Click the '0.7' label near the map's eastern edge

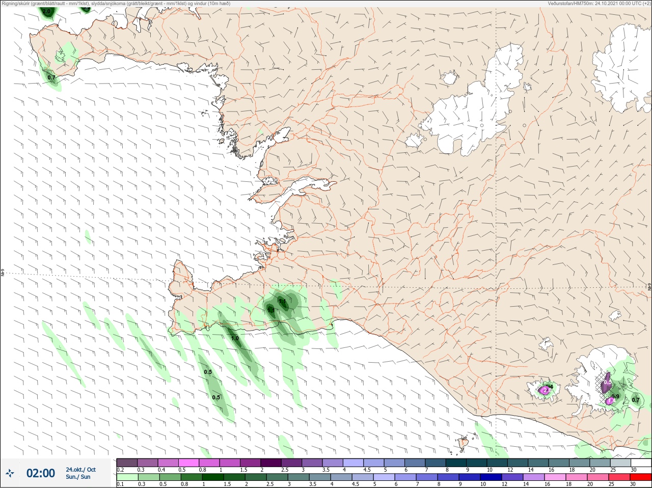click(636, 400)
